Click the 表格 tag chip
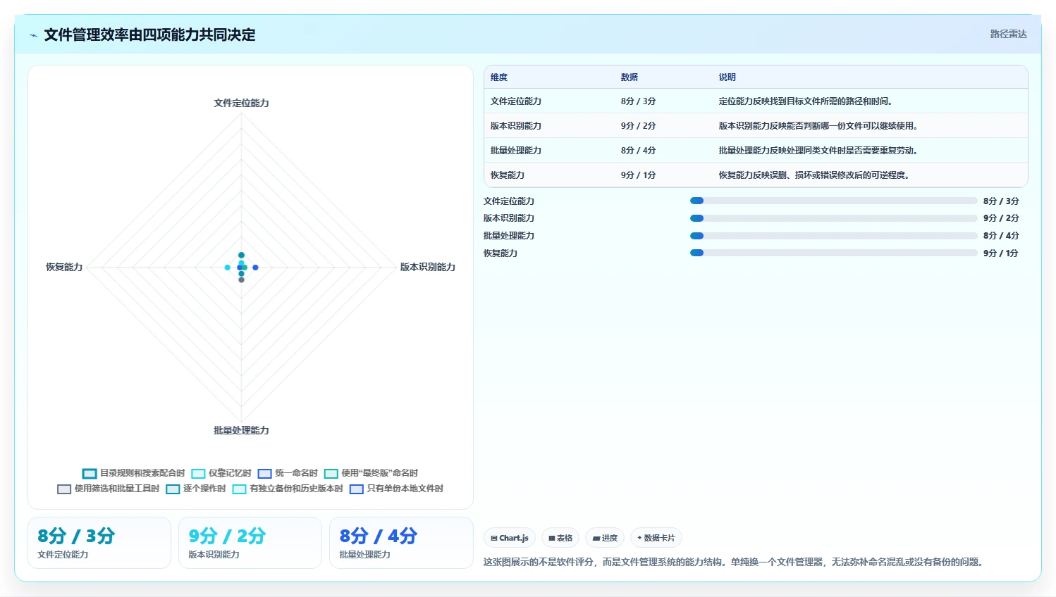The width and height of the screenshot is (1056, 597). point(560,538)
